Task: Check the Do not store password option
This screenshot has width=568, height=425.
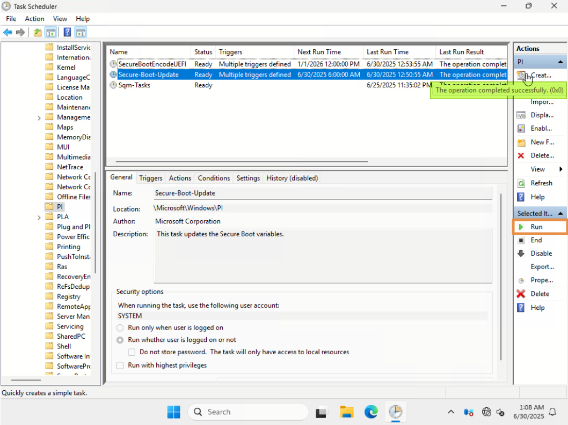Action: [132, 352]
